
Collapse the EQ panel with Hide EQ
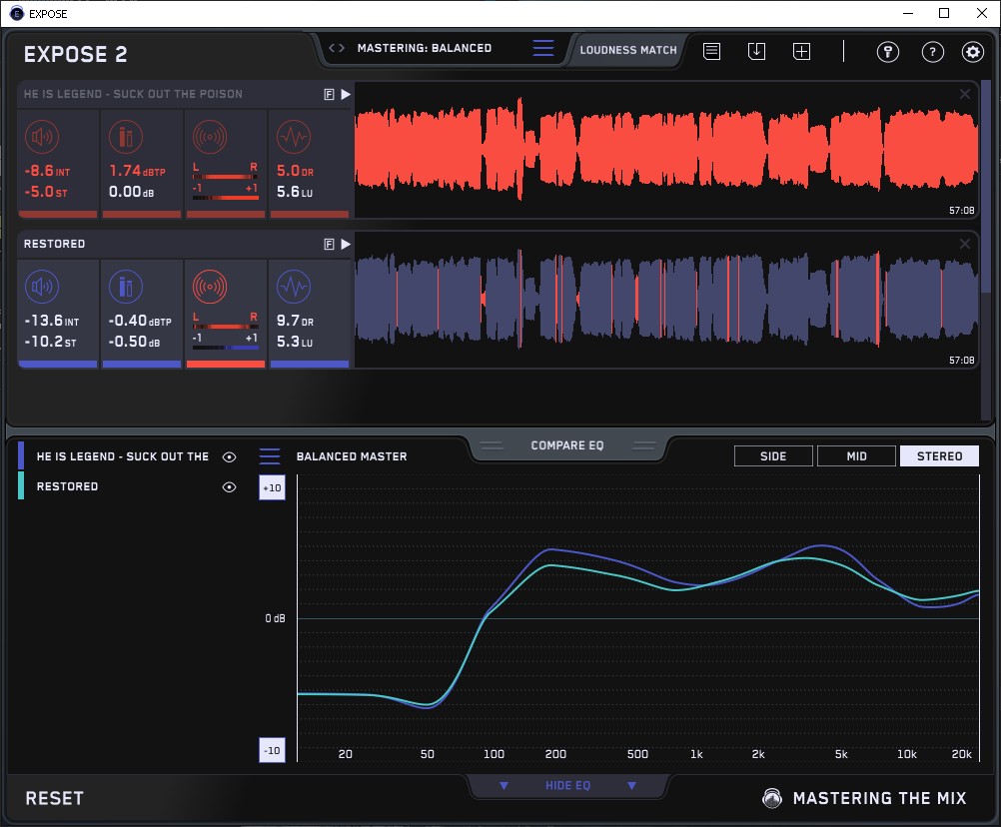click(x=567, y=786)
